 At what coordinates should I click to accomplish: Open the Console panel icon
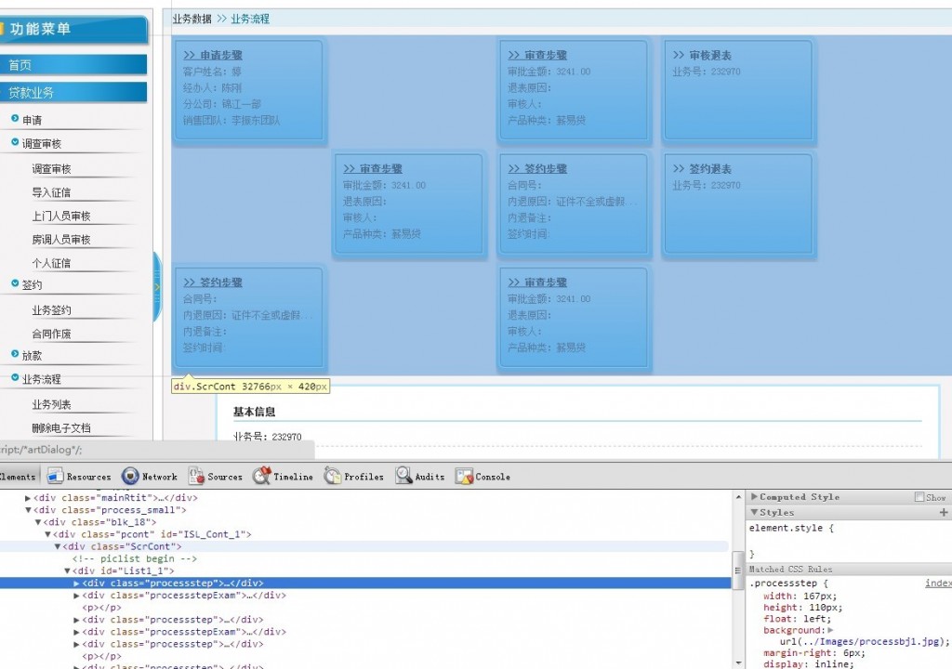coord(464,476)
